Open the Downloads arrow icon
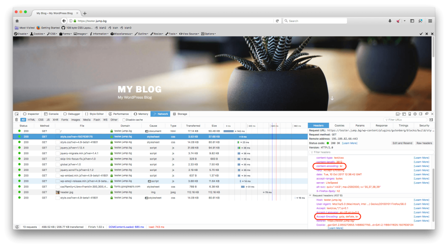 coord(390,21)
